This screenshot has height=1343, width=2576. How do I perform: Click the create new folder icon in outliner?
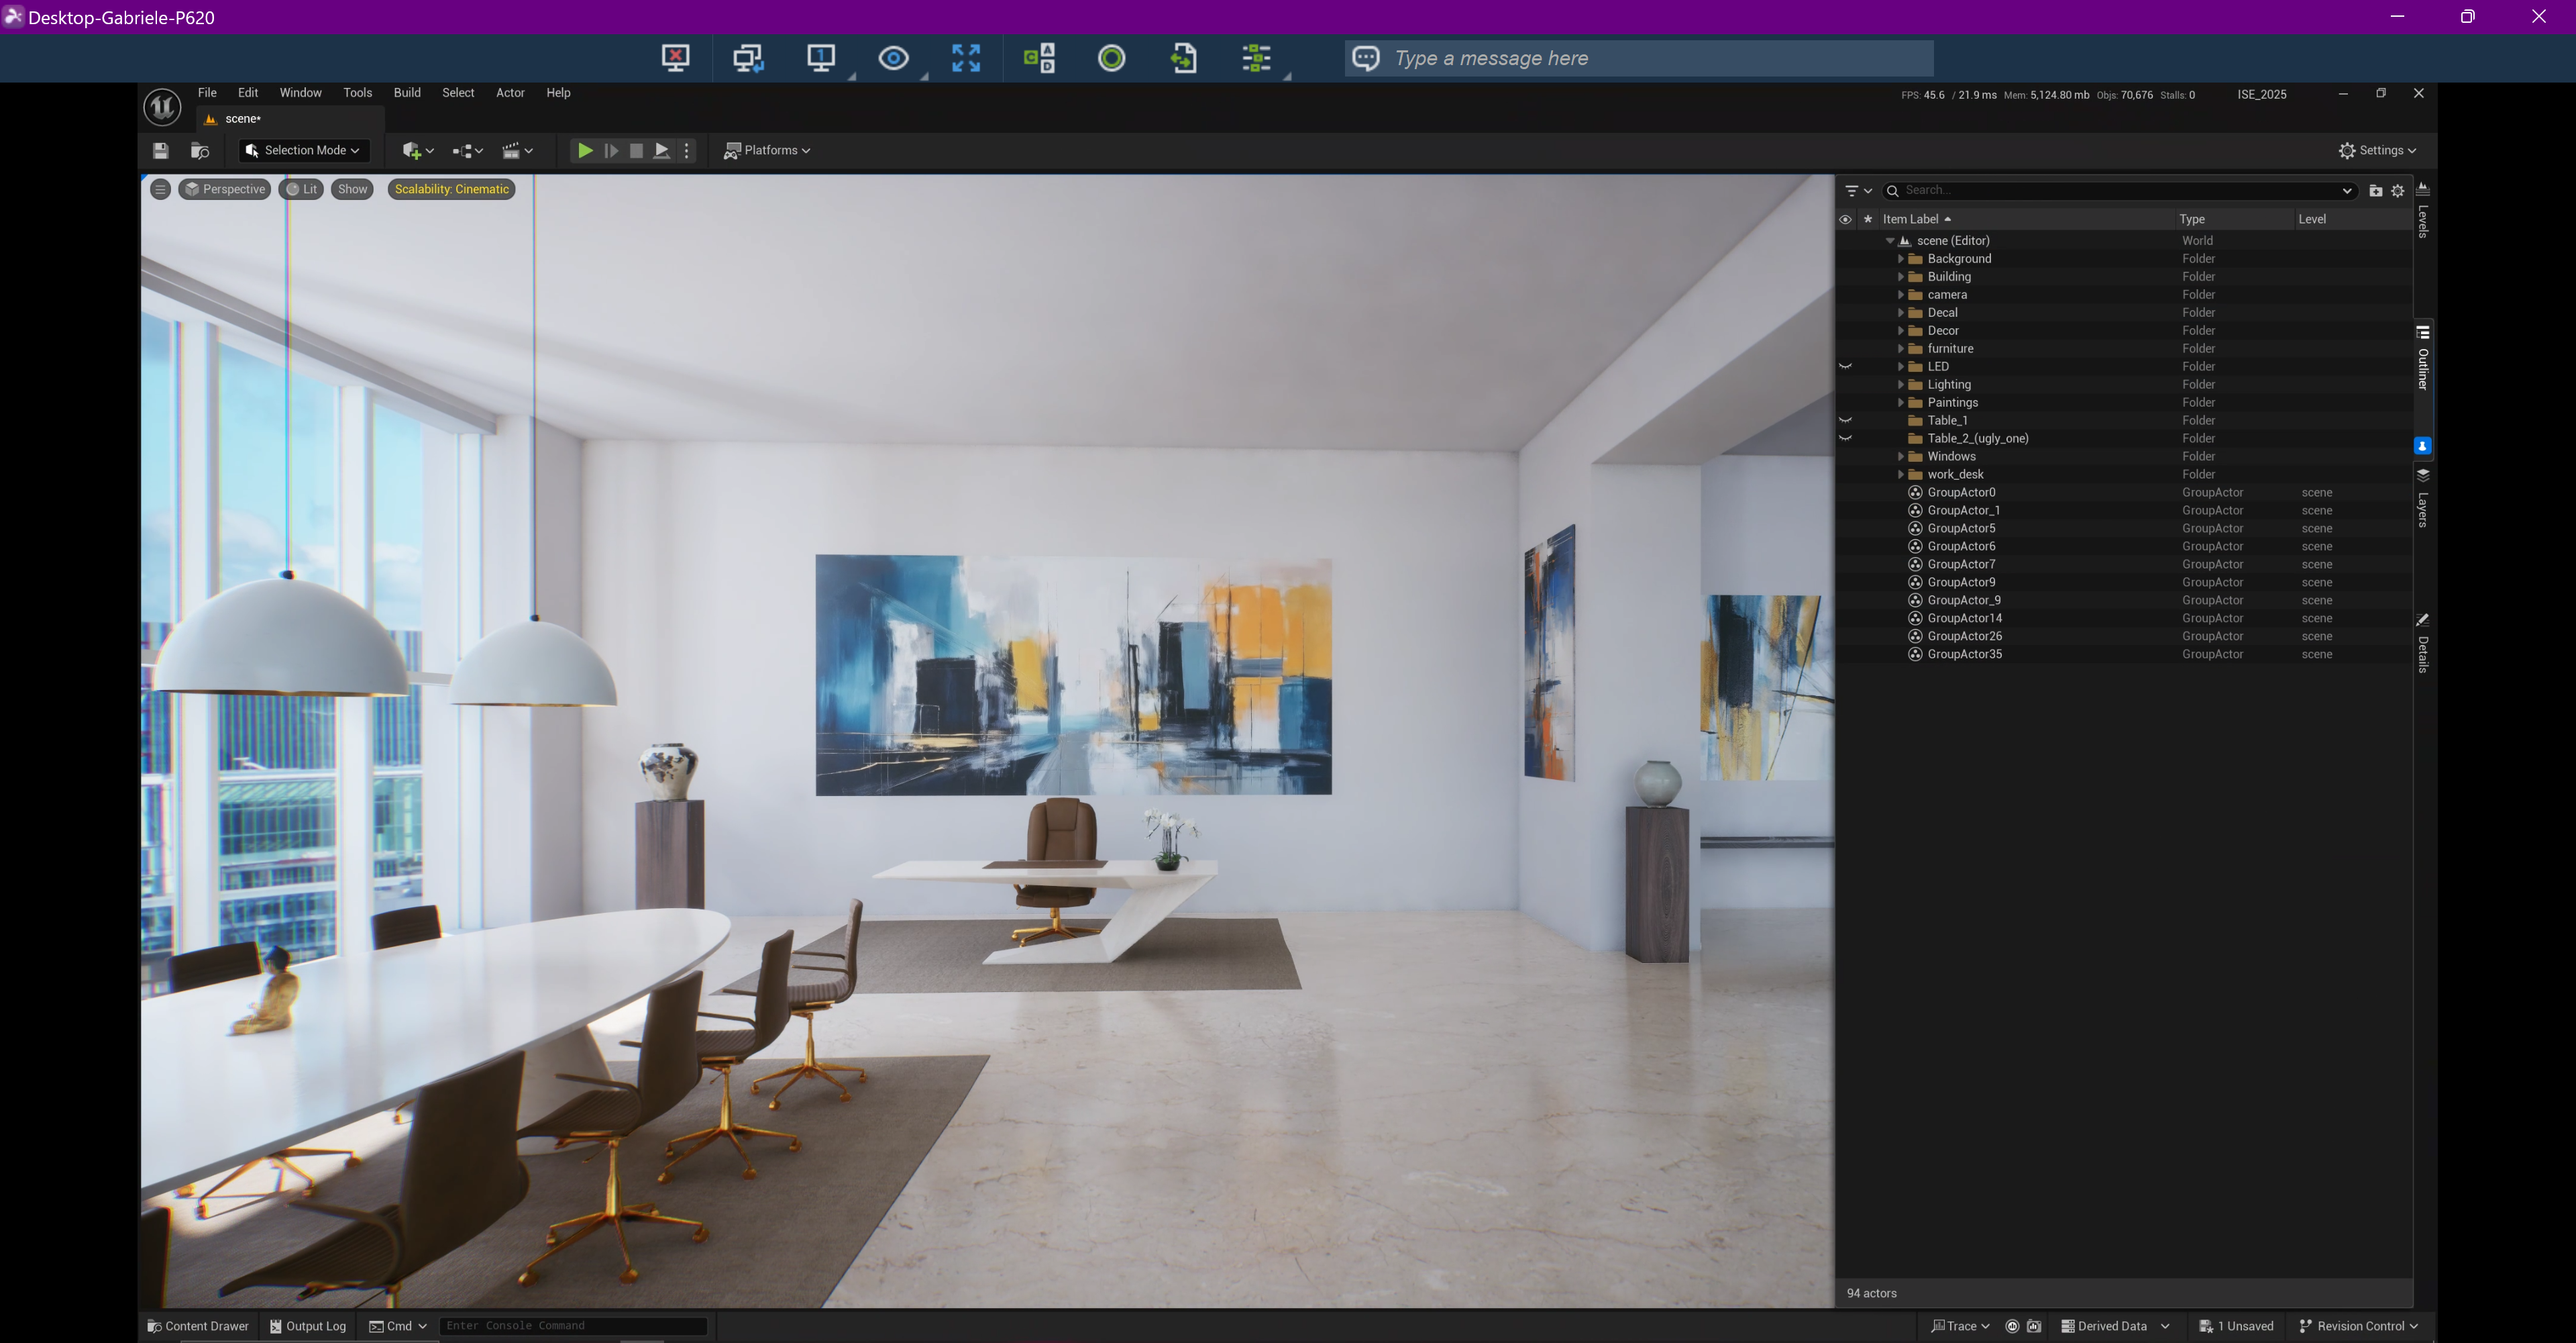click(2376, 190)
